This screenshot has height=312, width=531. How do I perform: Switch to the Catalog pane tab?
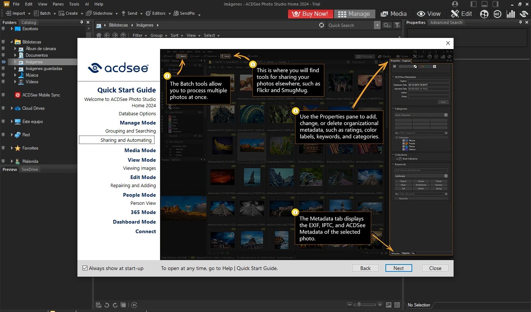tap(29, 22)
